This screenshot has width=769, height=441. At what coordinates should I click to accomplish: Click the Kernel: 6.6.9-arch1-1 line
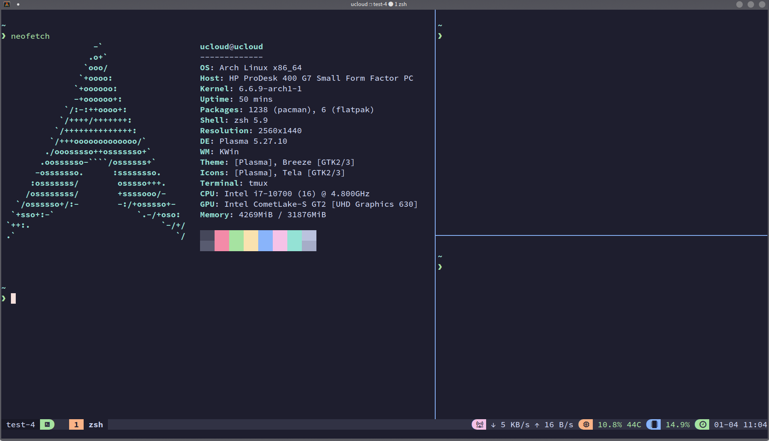click(x=251, y=88)
